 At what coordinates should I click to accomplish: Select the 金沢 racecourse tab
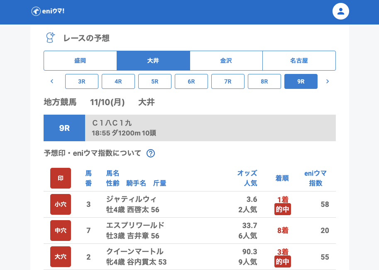(226, 61)
